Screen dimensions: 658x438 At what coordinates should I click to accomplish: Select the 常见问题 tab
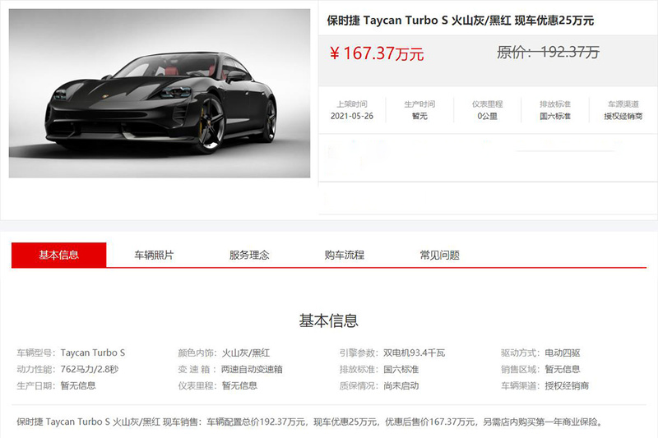pos(440,255)
